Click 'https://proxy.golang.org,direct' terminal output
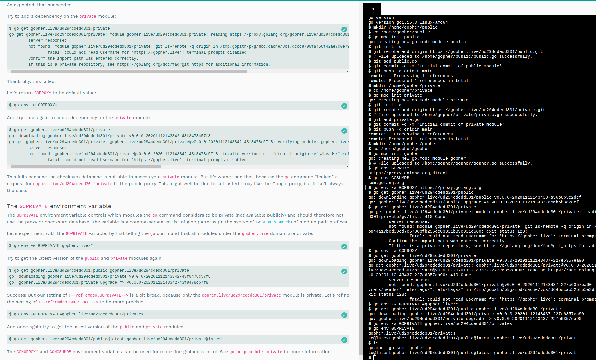The image size is (596, 360). click(x=408, y=173)
